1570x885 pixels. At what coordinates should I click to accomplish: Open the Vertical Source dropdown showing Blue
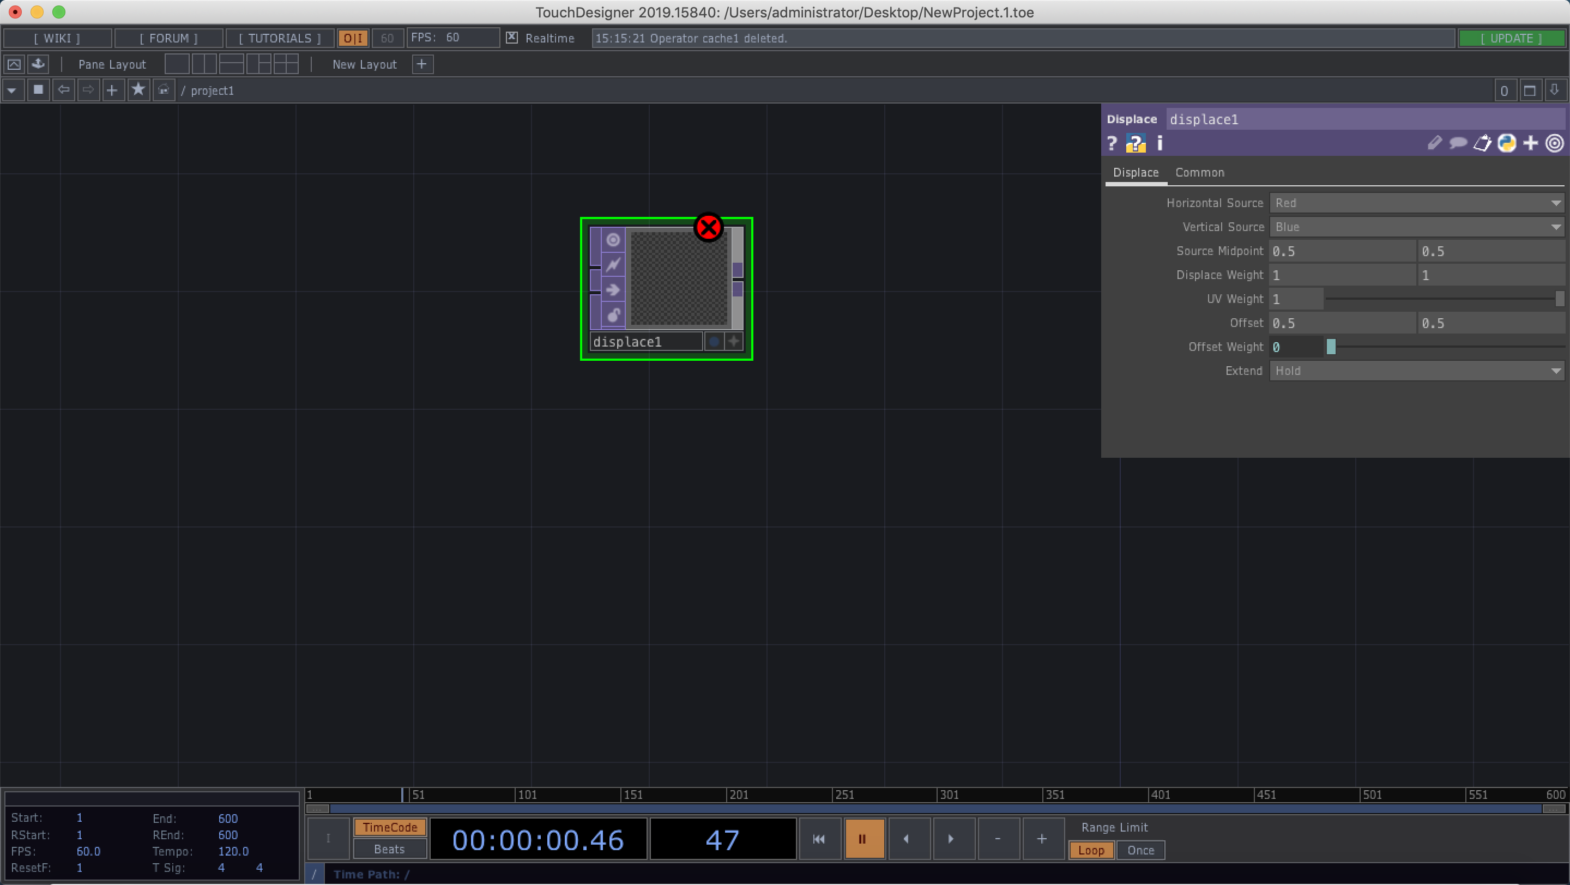click(x=1415, y=227)
